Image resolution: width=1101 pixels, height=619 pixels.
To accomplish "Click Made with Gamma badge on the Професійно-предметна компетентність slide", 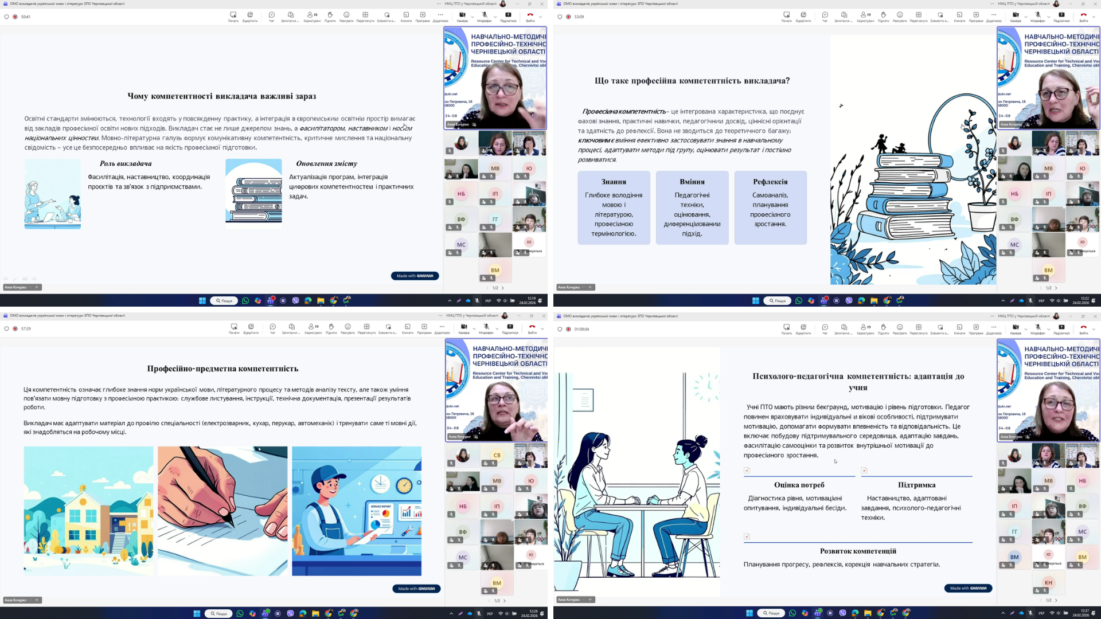I will [x=416, y=589].
